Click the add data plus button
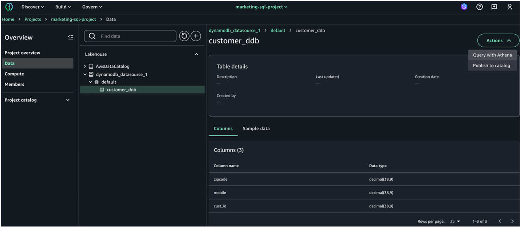 (196, 36)
